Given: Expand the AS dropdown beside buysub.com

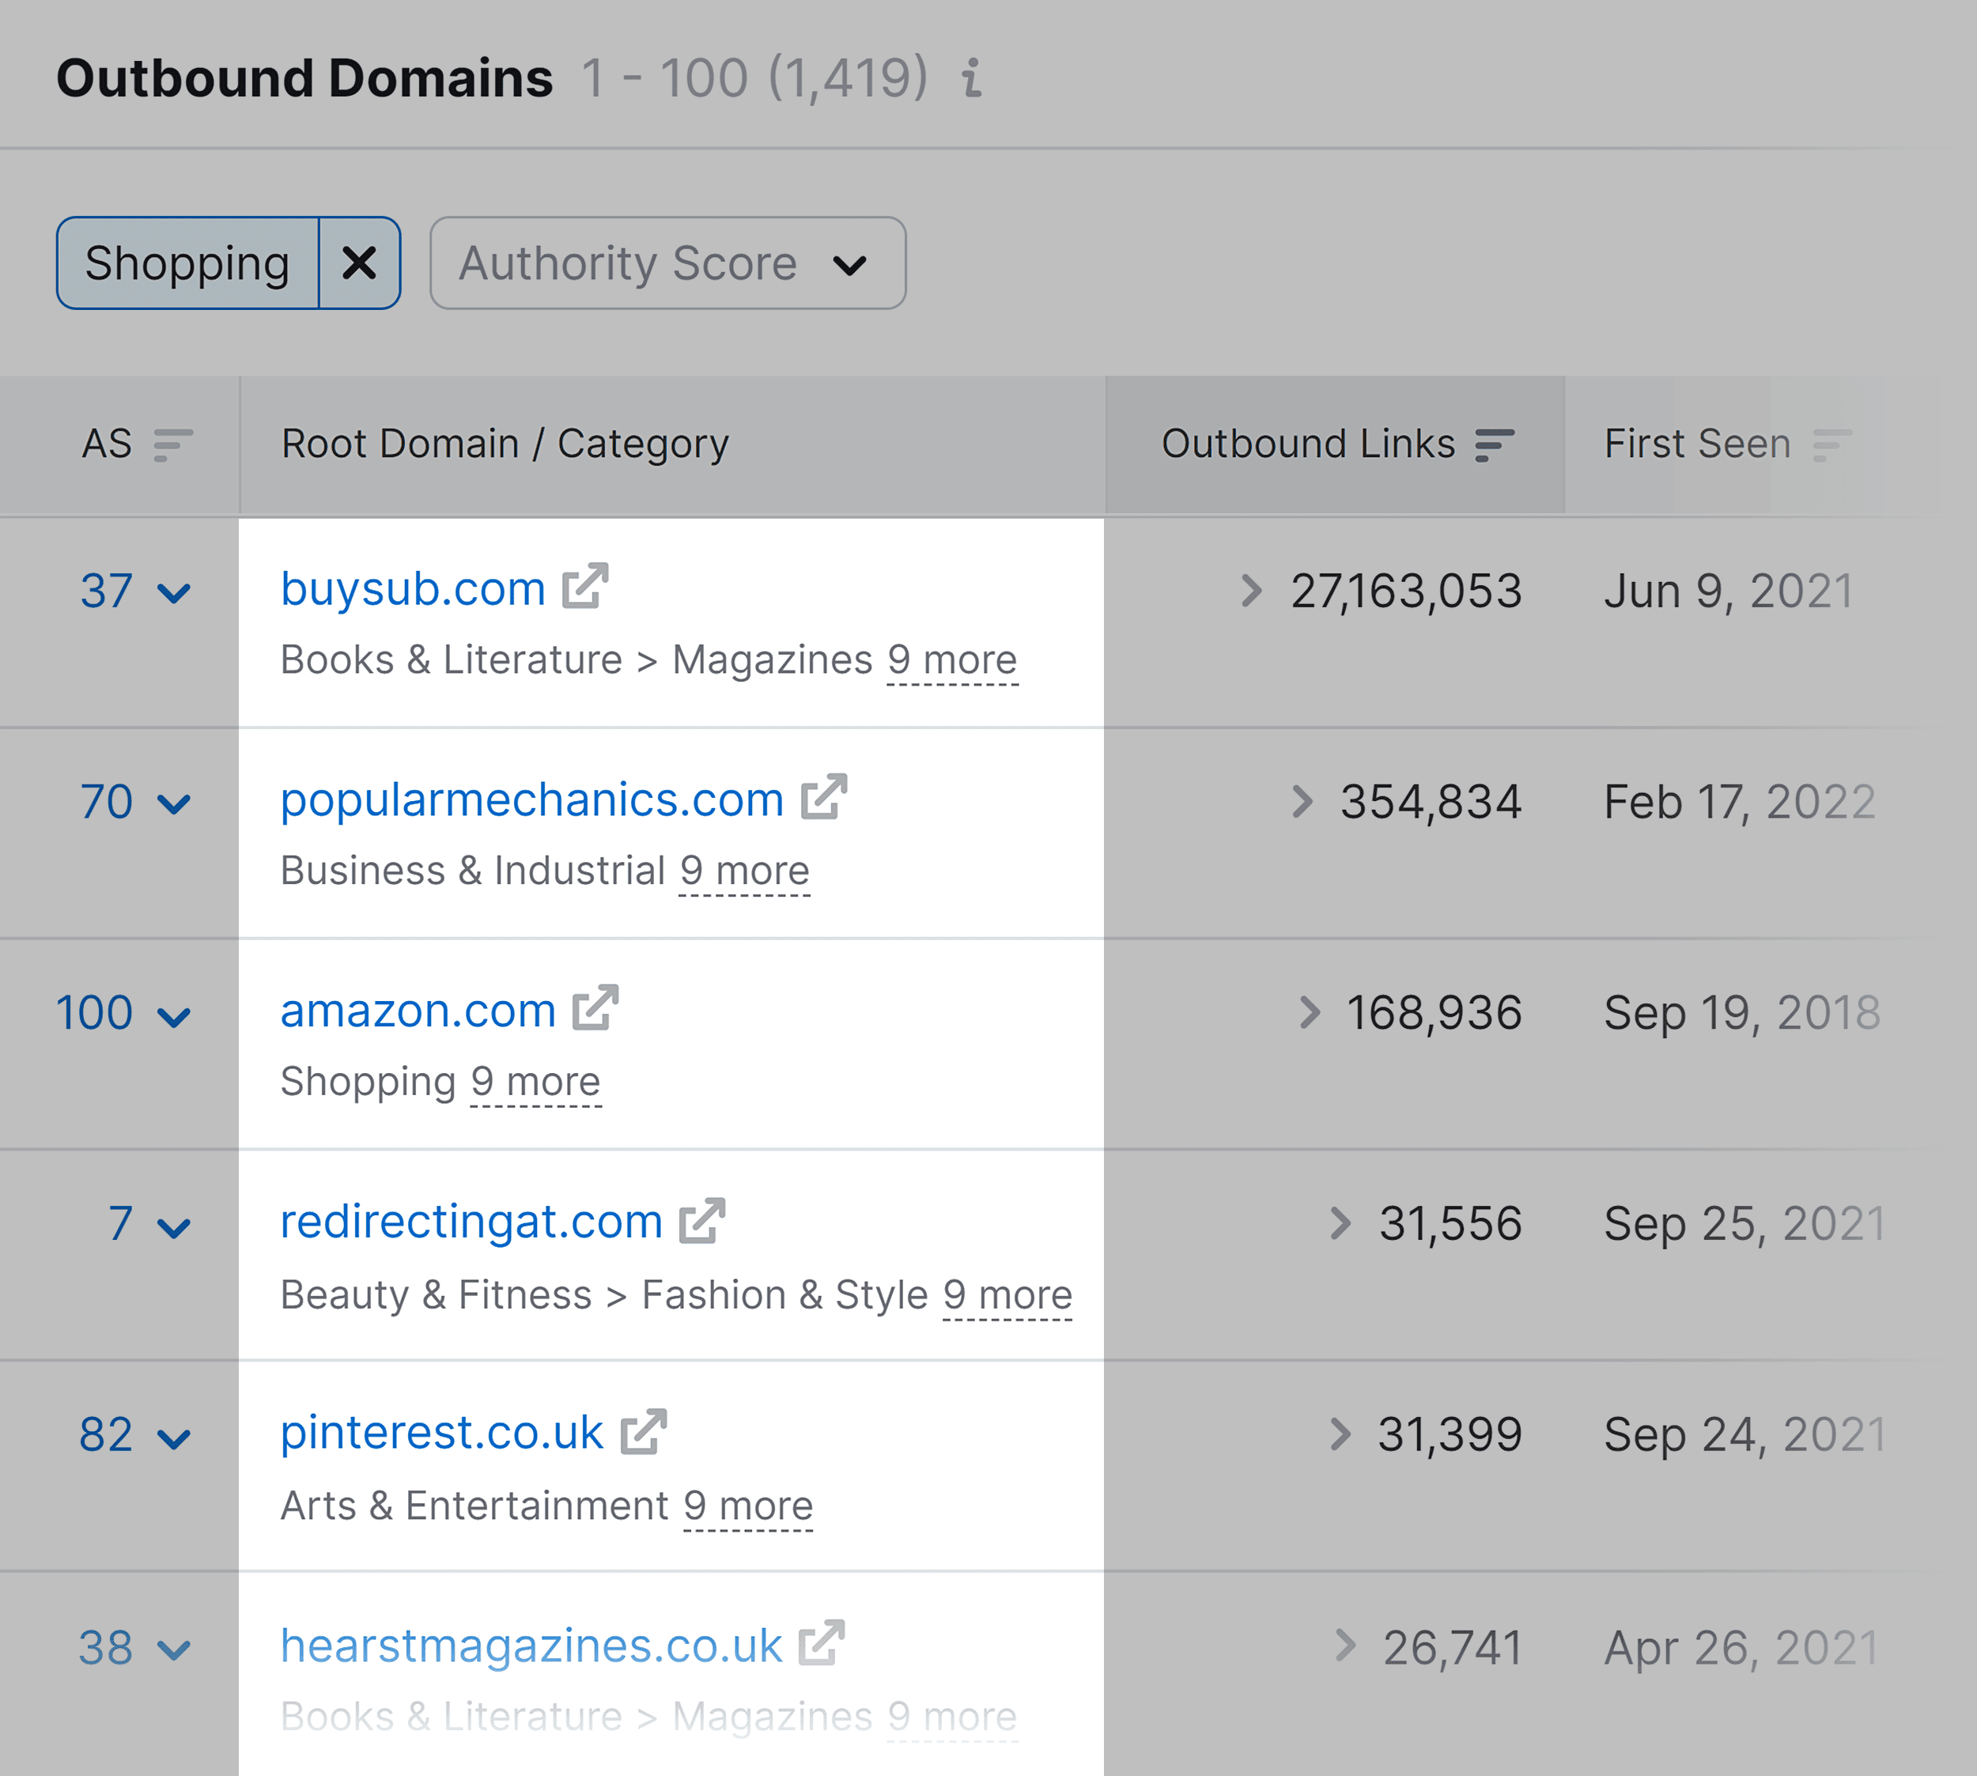Looking at the screenshot, I should coord(176,591).
